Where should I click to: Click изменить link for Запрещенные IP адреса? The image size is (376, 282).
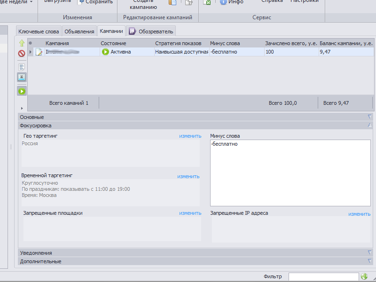359,214
